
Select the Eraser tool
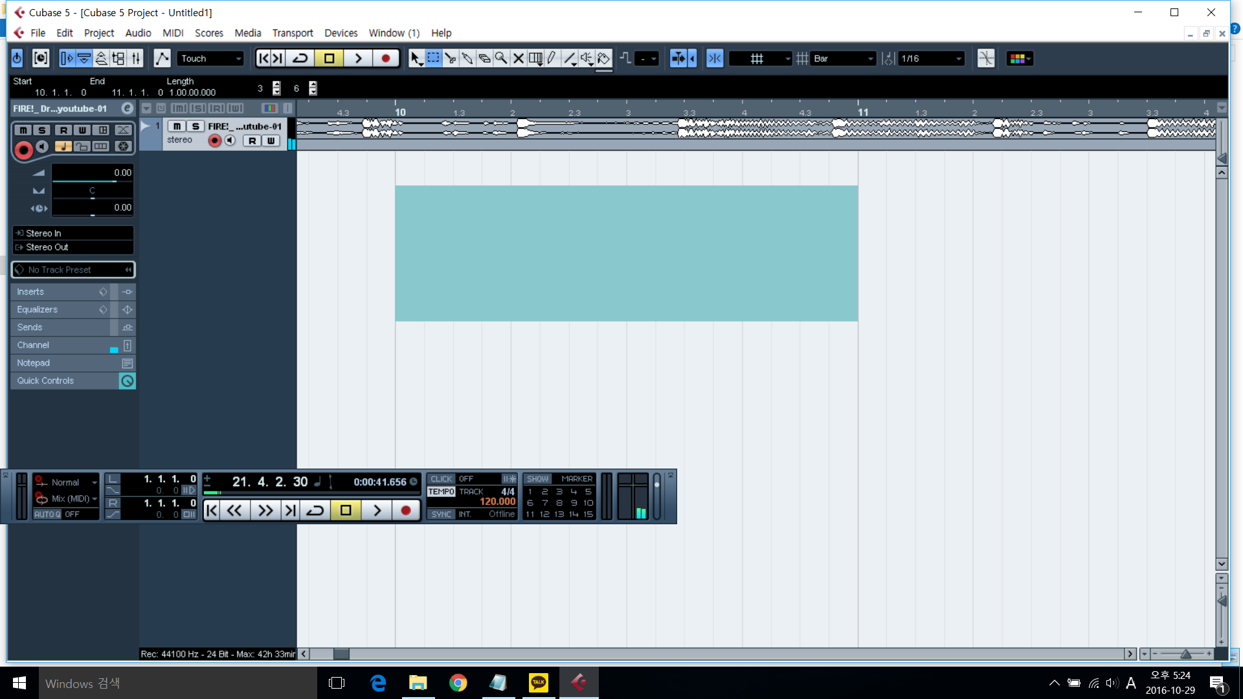click(484, 58)
